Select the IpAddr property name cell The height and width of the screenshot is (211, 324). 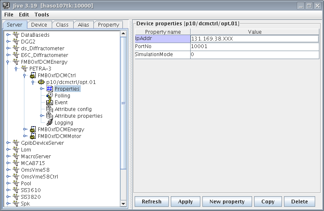(162, 39)
